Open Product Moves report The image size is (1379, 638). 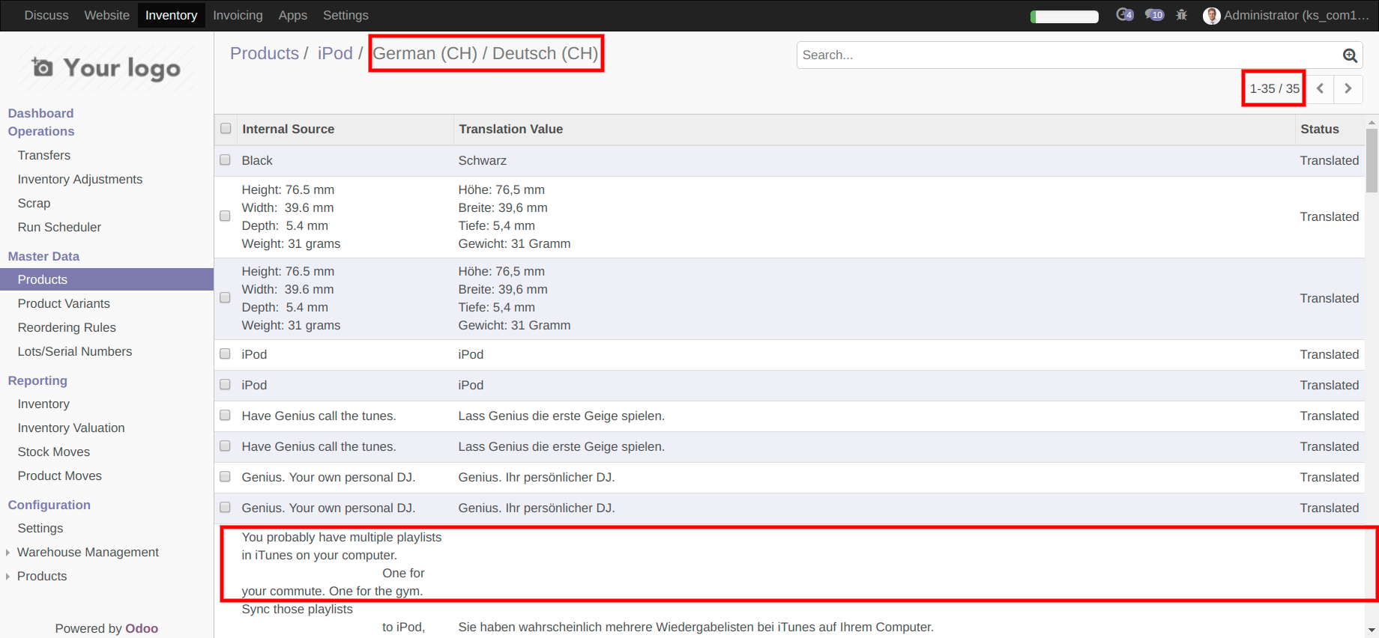click(60, 476)
